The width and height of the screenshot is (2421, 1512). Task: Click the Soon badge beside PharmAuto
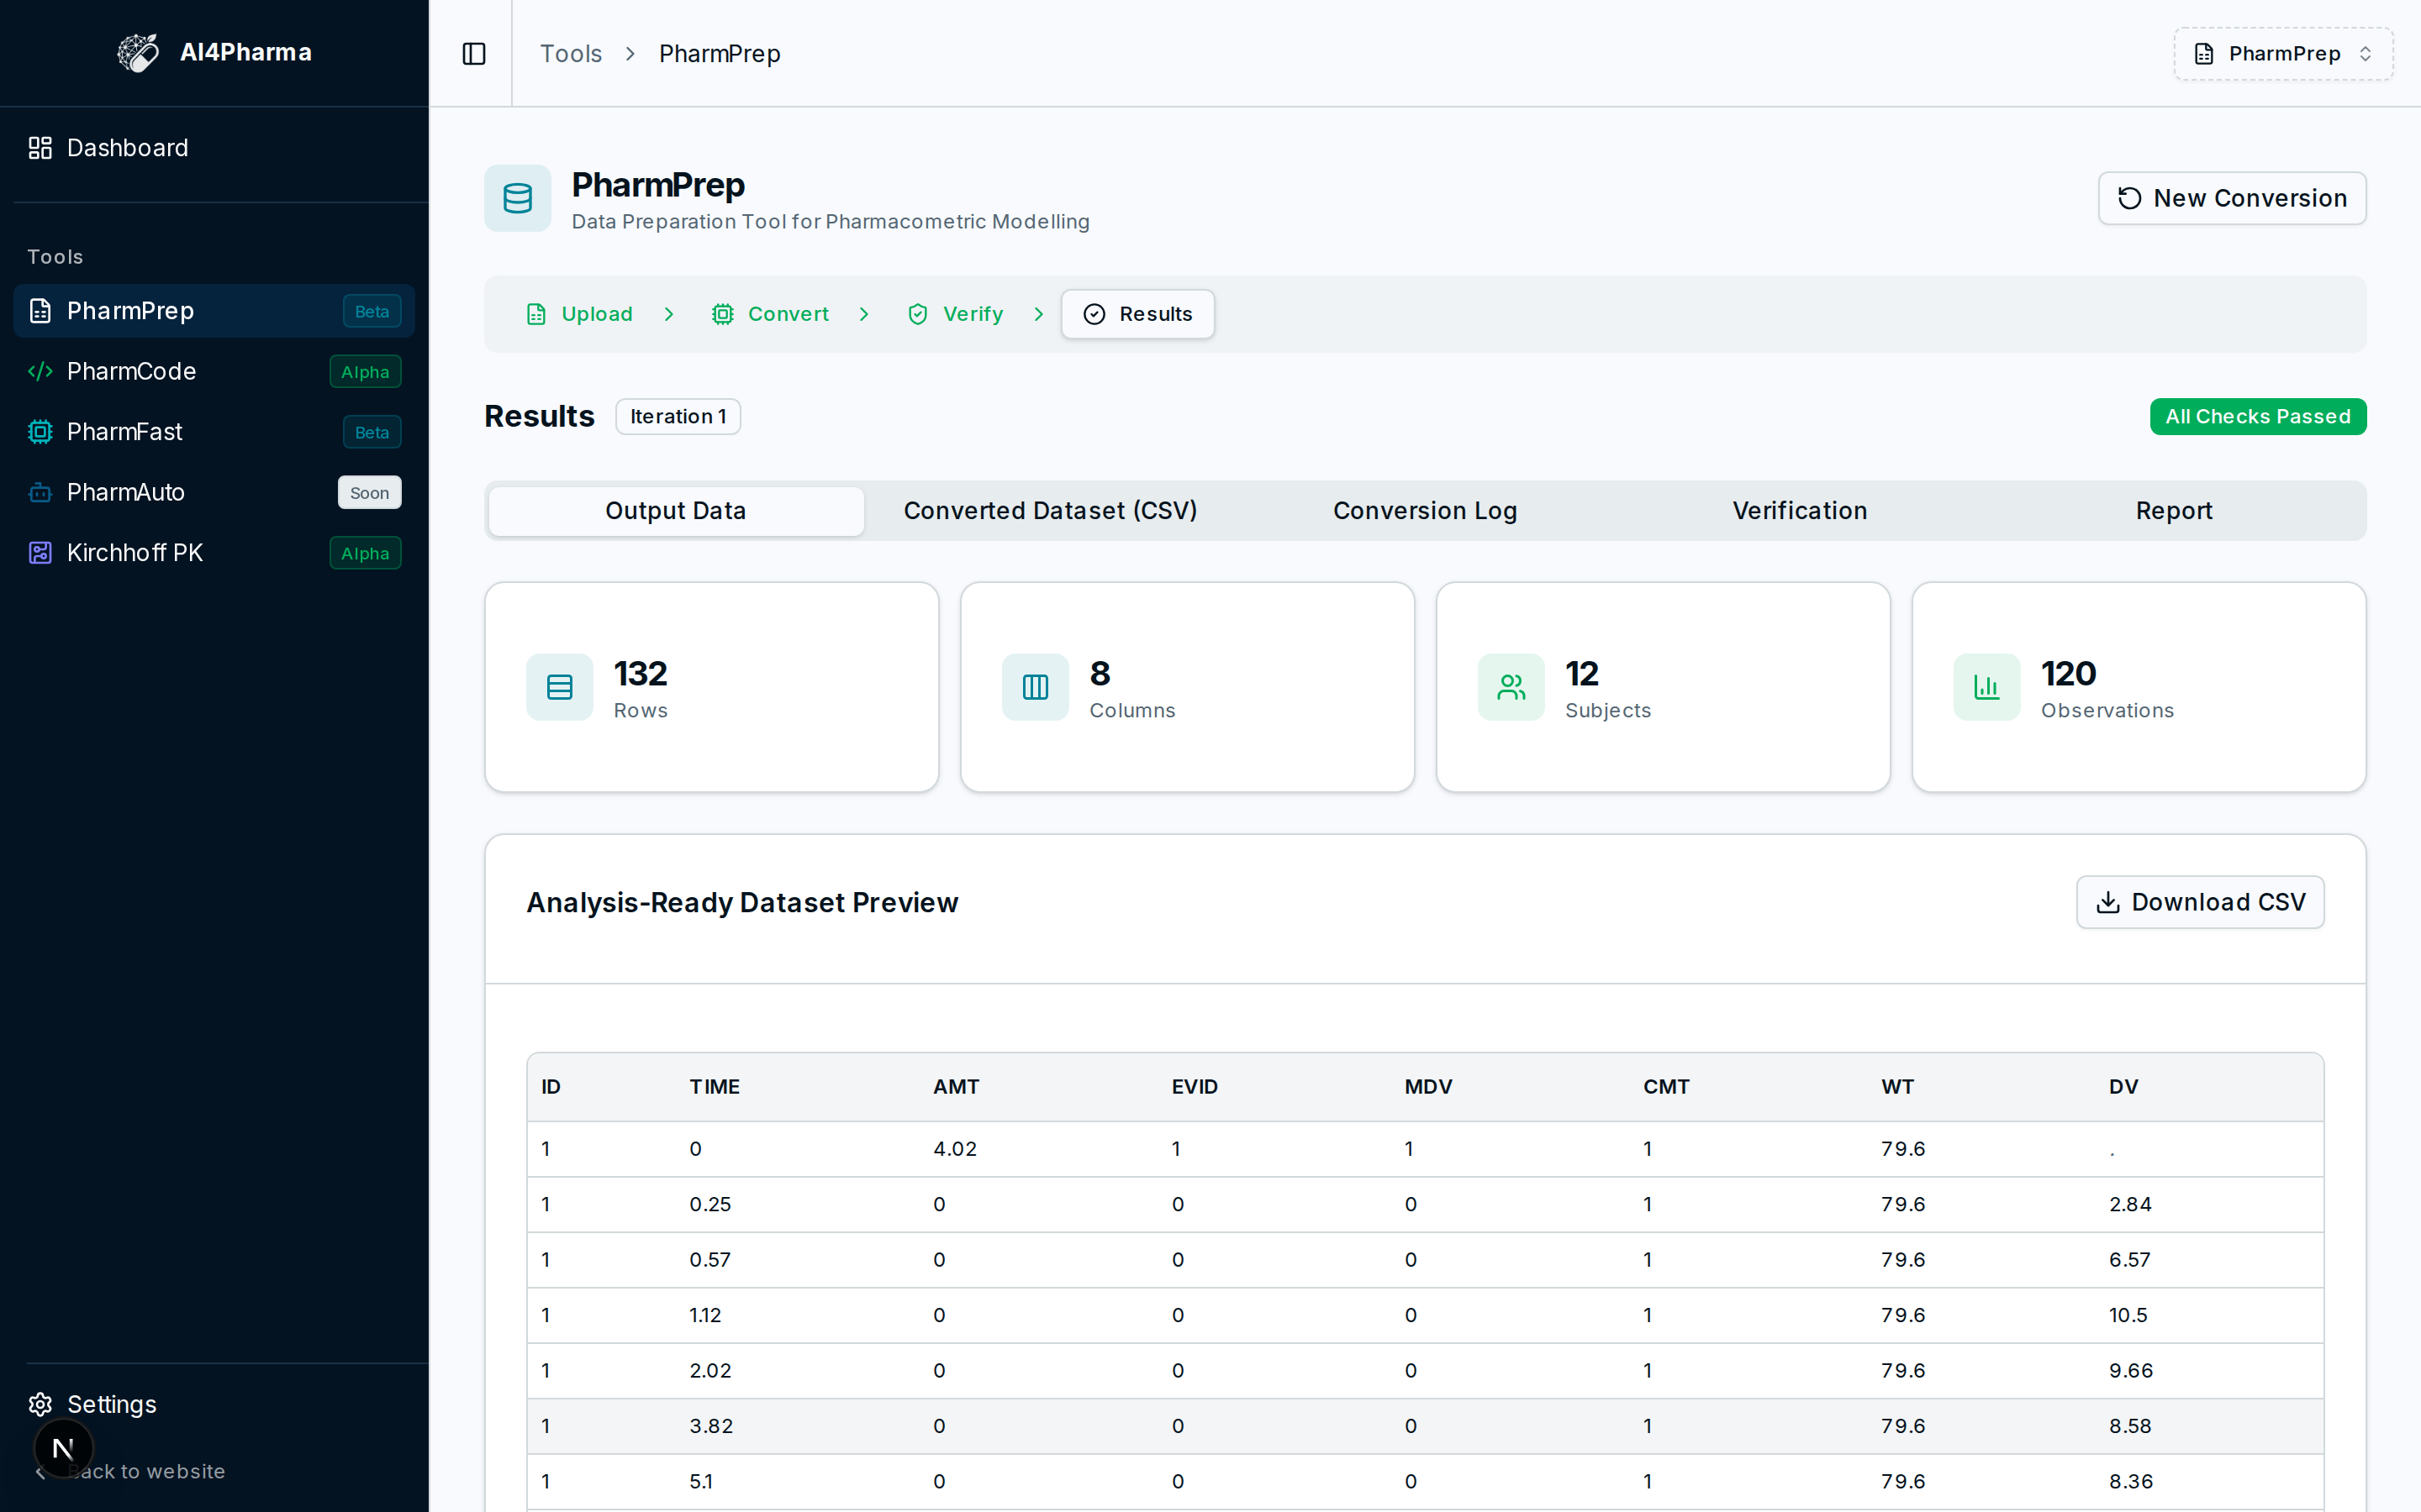coord(370,493)
